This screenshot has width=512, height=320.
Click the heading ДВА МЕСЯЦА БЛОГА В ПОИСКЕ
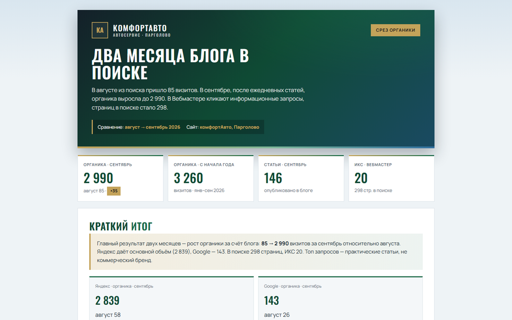click(x=170, y=64)
